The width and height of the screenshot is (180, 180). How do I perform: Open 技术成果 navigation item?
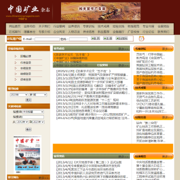103,26
